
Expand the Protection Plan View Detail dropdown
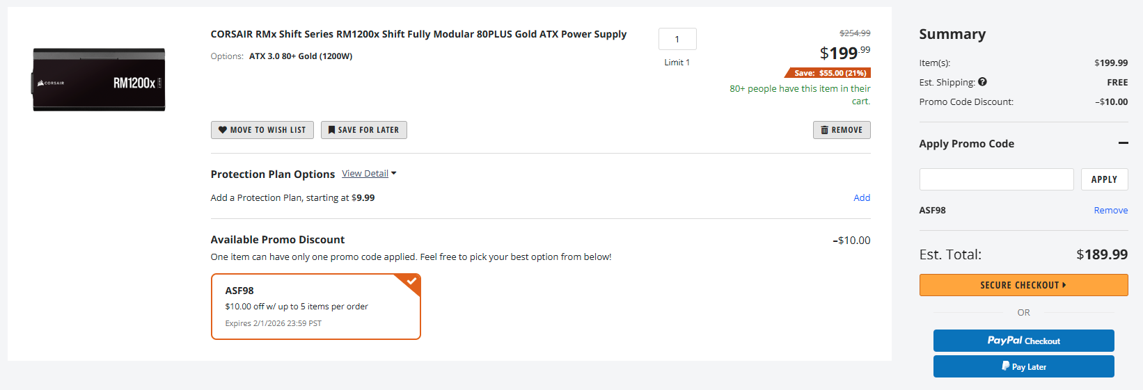tap(369, 174)
